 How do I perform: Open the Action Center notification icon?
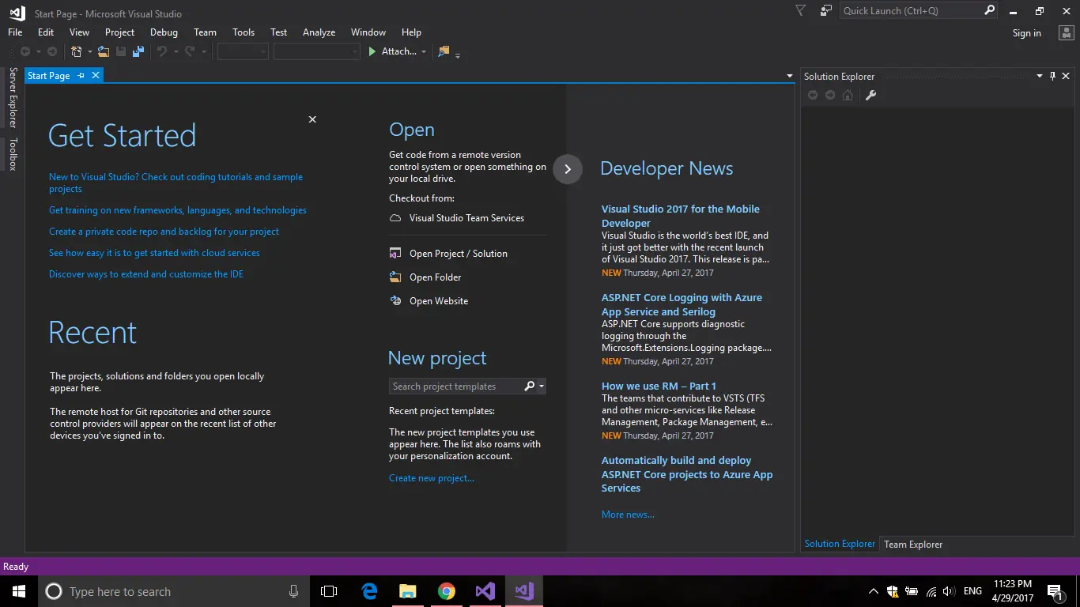1055,591
